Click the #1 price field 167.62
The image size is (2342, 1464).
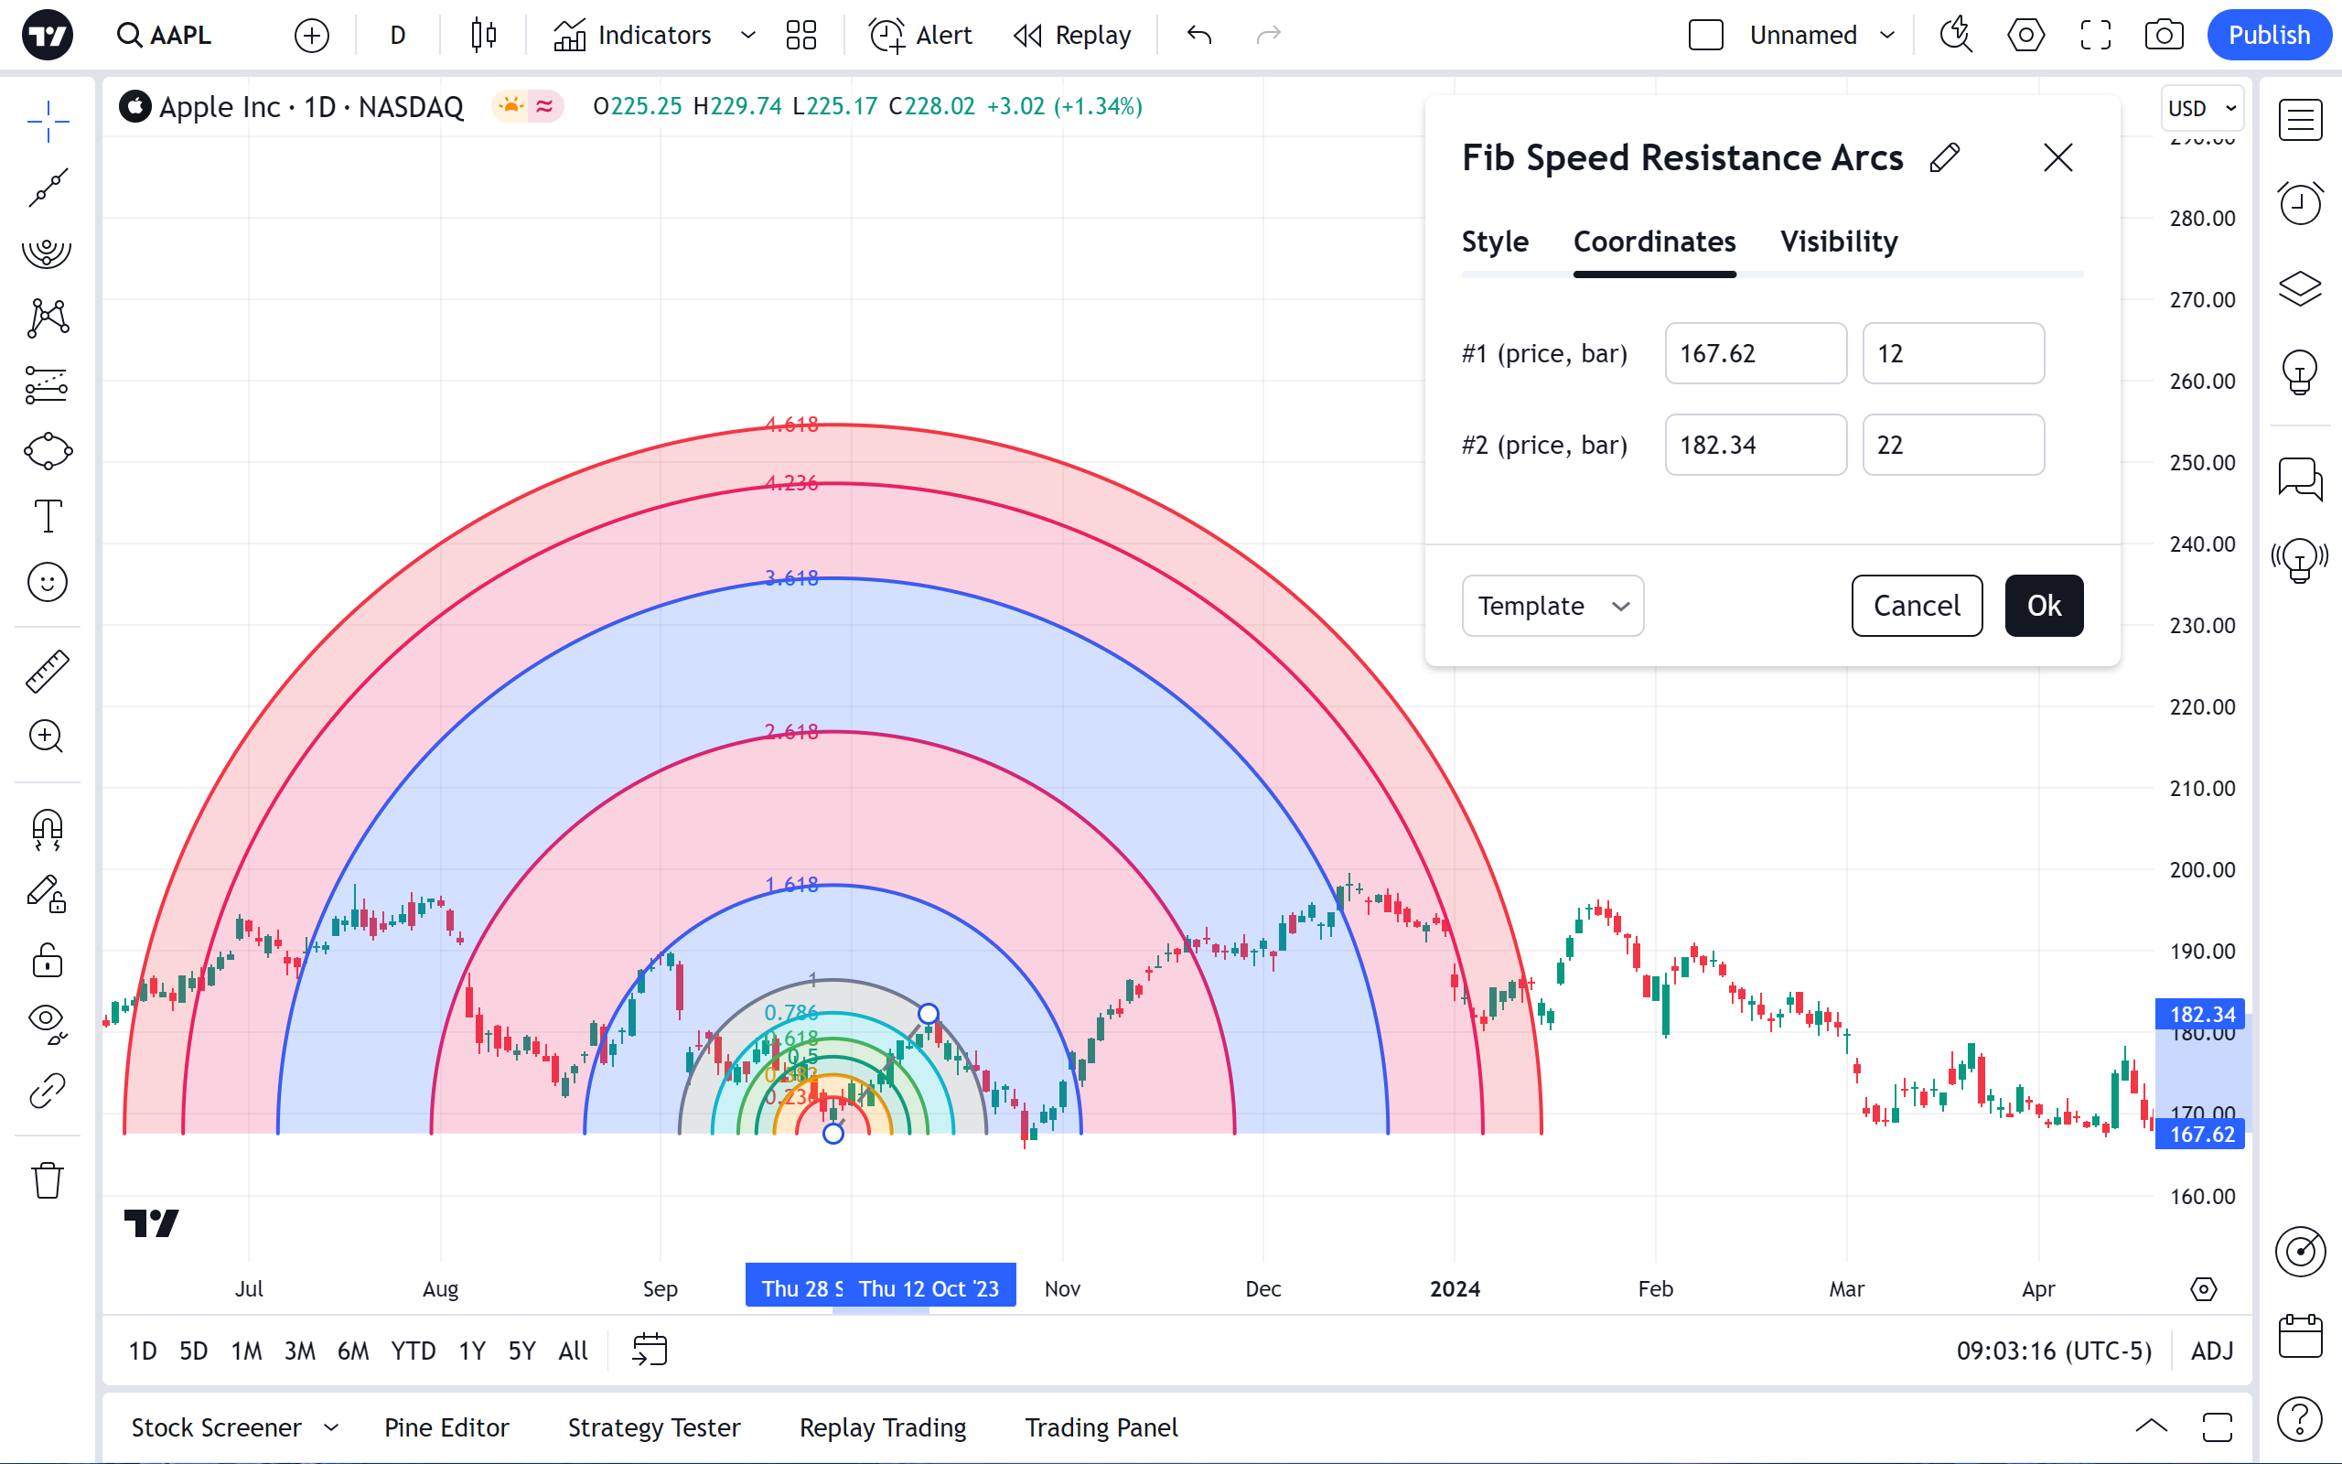coord(1755,353)
